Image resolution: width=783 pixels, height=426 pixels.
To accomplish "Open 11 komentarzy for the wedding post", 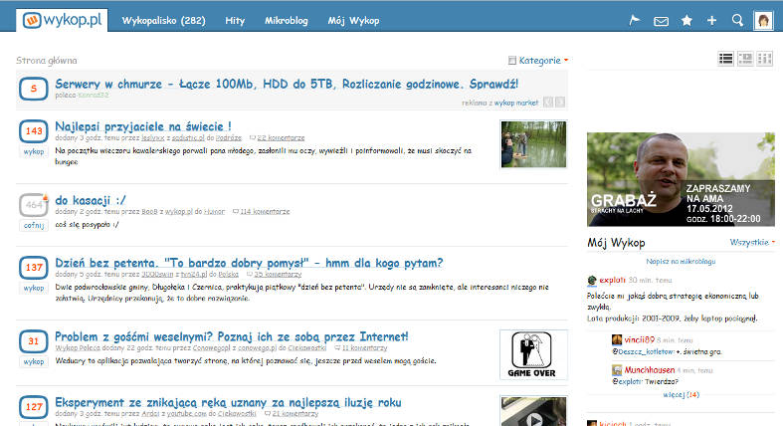I will (x=364, y=348).
